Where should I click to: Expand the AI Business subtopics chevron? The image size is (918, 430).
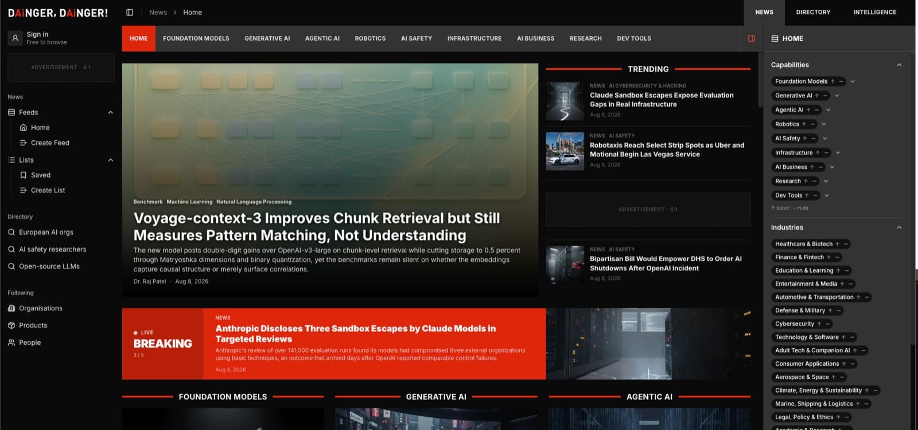click(832, 167)
